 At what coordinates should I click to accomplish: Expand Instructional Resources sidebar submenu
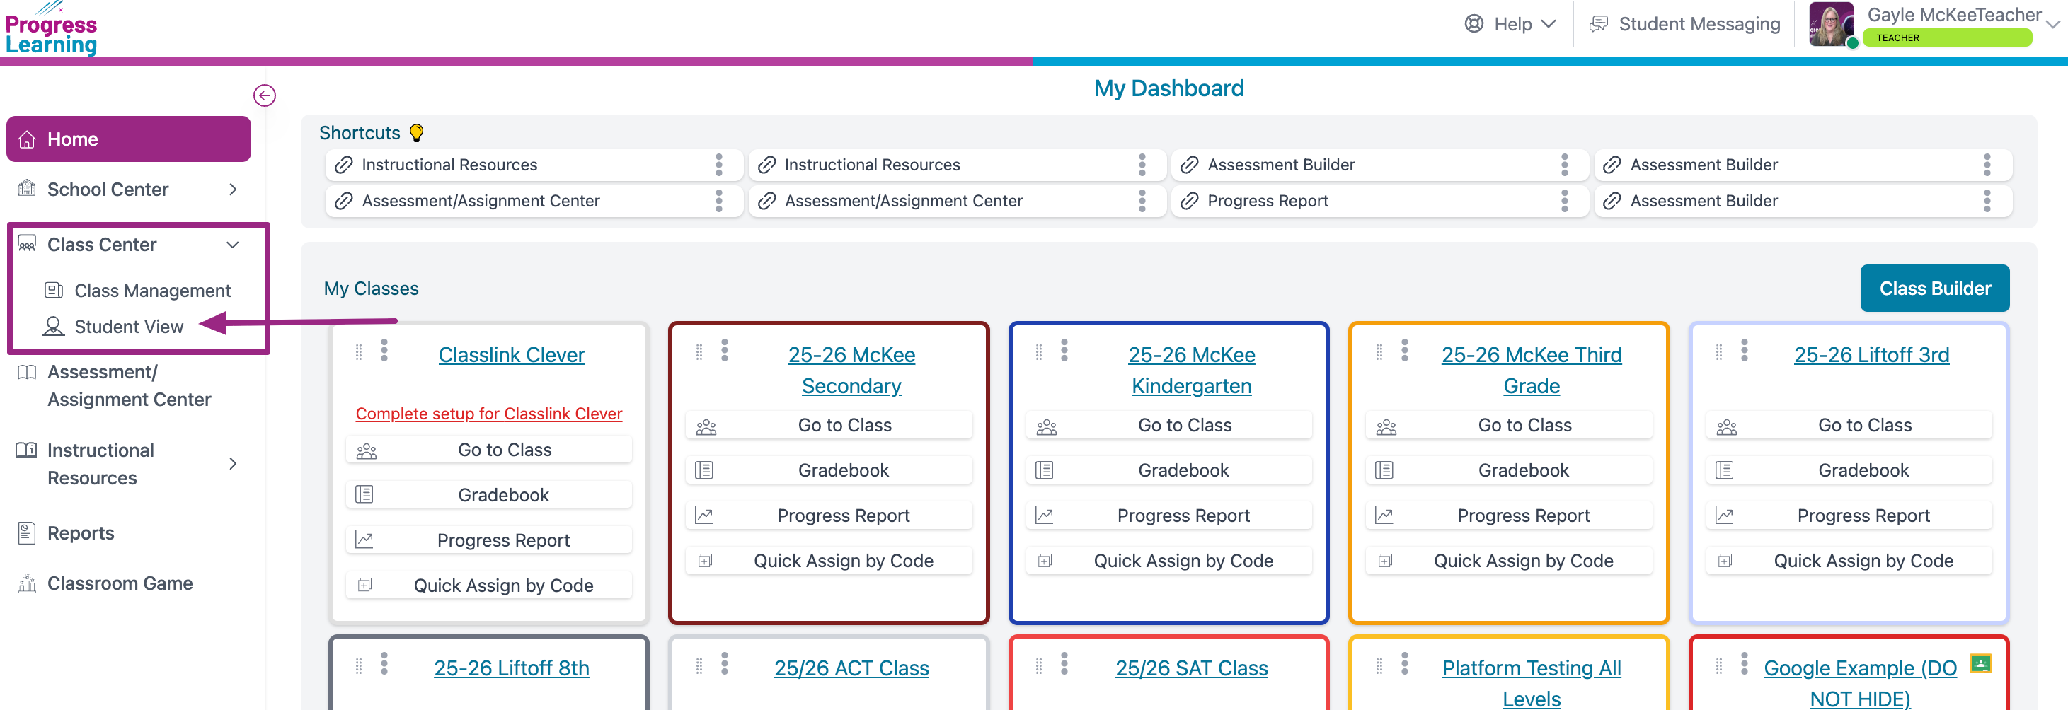(233, 464)
